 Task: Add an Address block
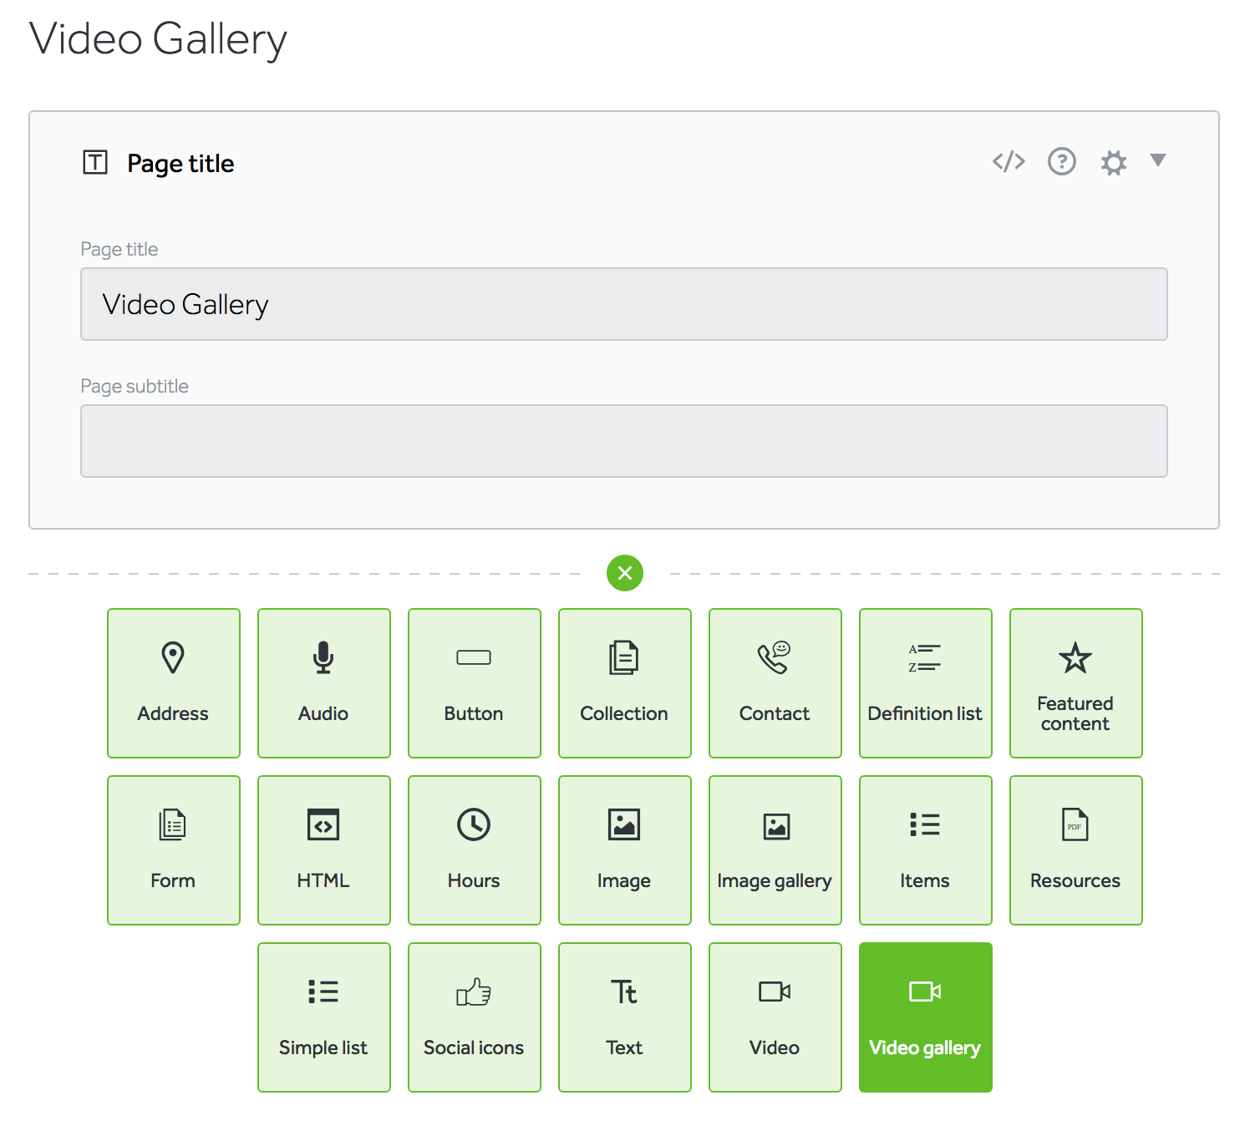click(x=174, y=683)
